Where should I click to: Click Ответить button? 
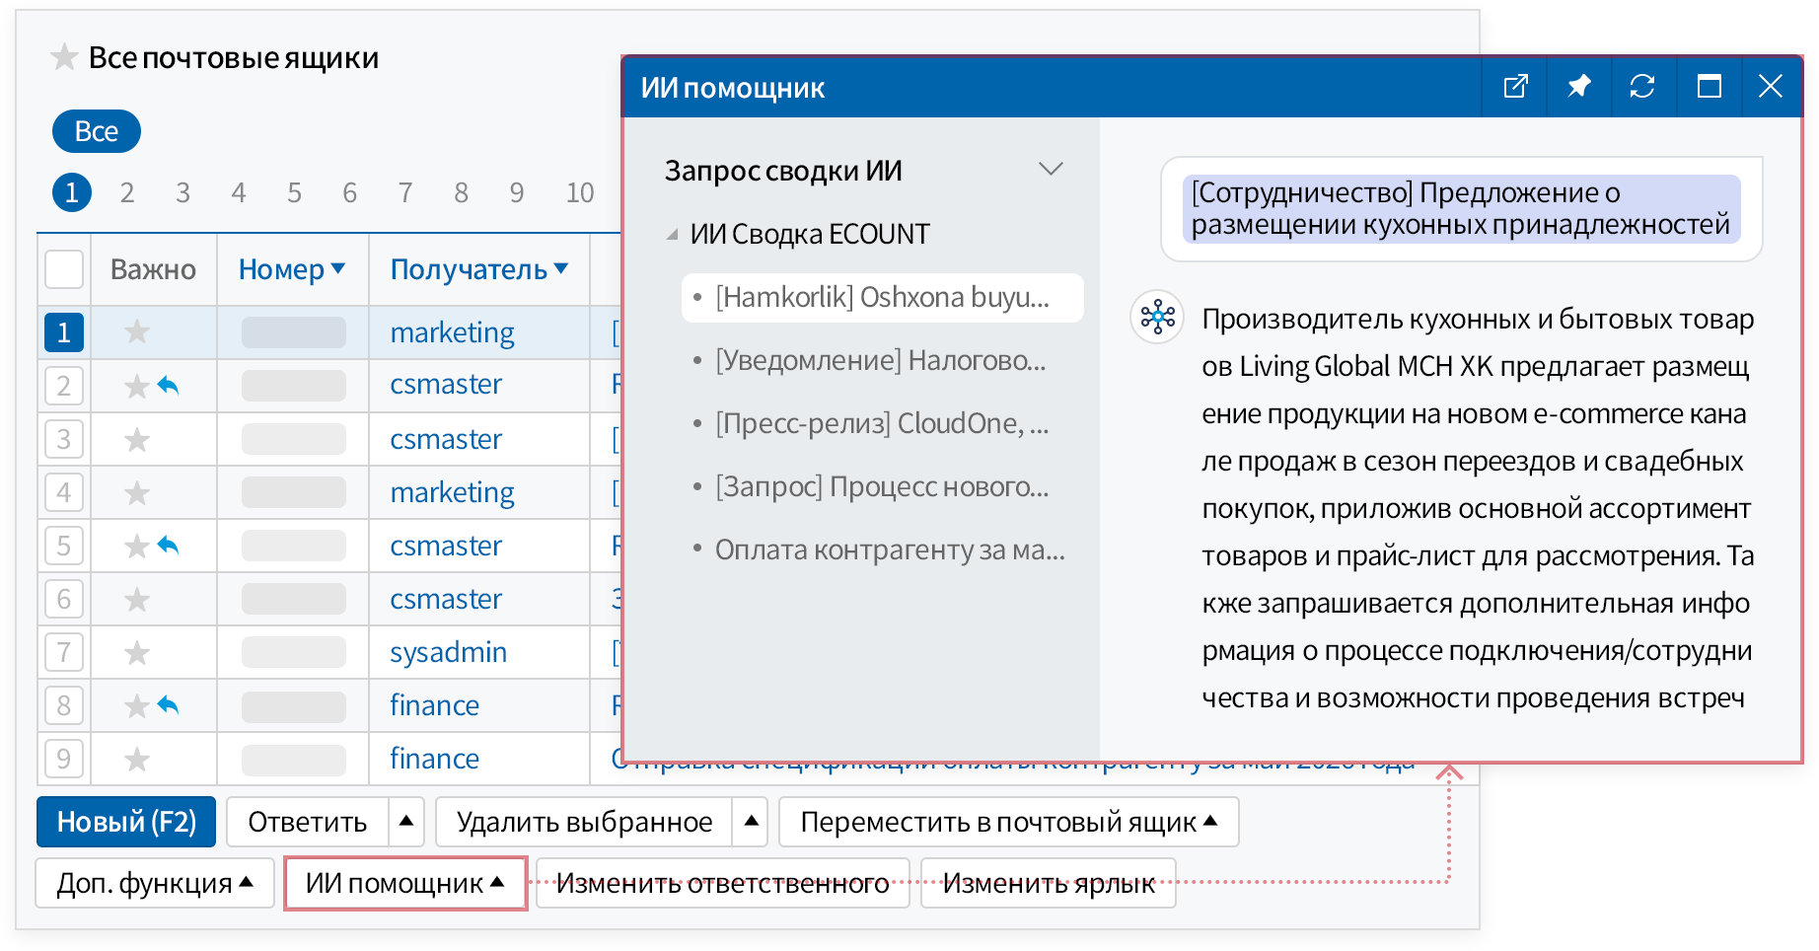click(308, 822)
